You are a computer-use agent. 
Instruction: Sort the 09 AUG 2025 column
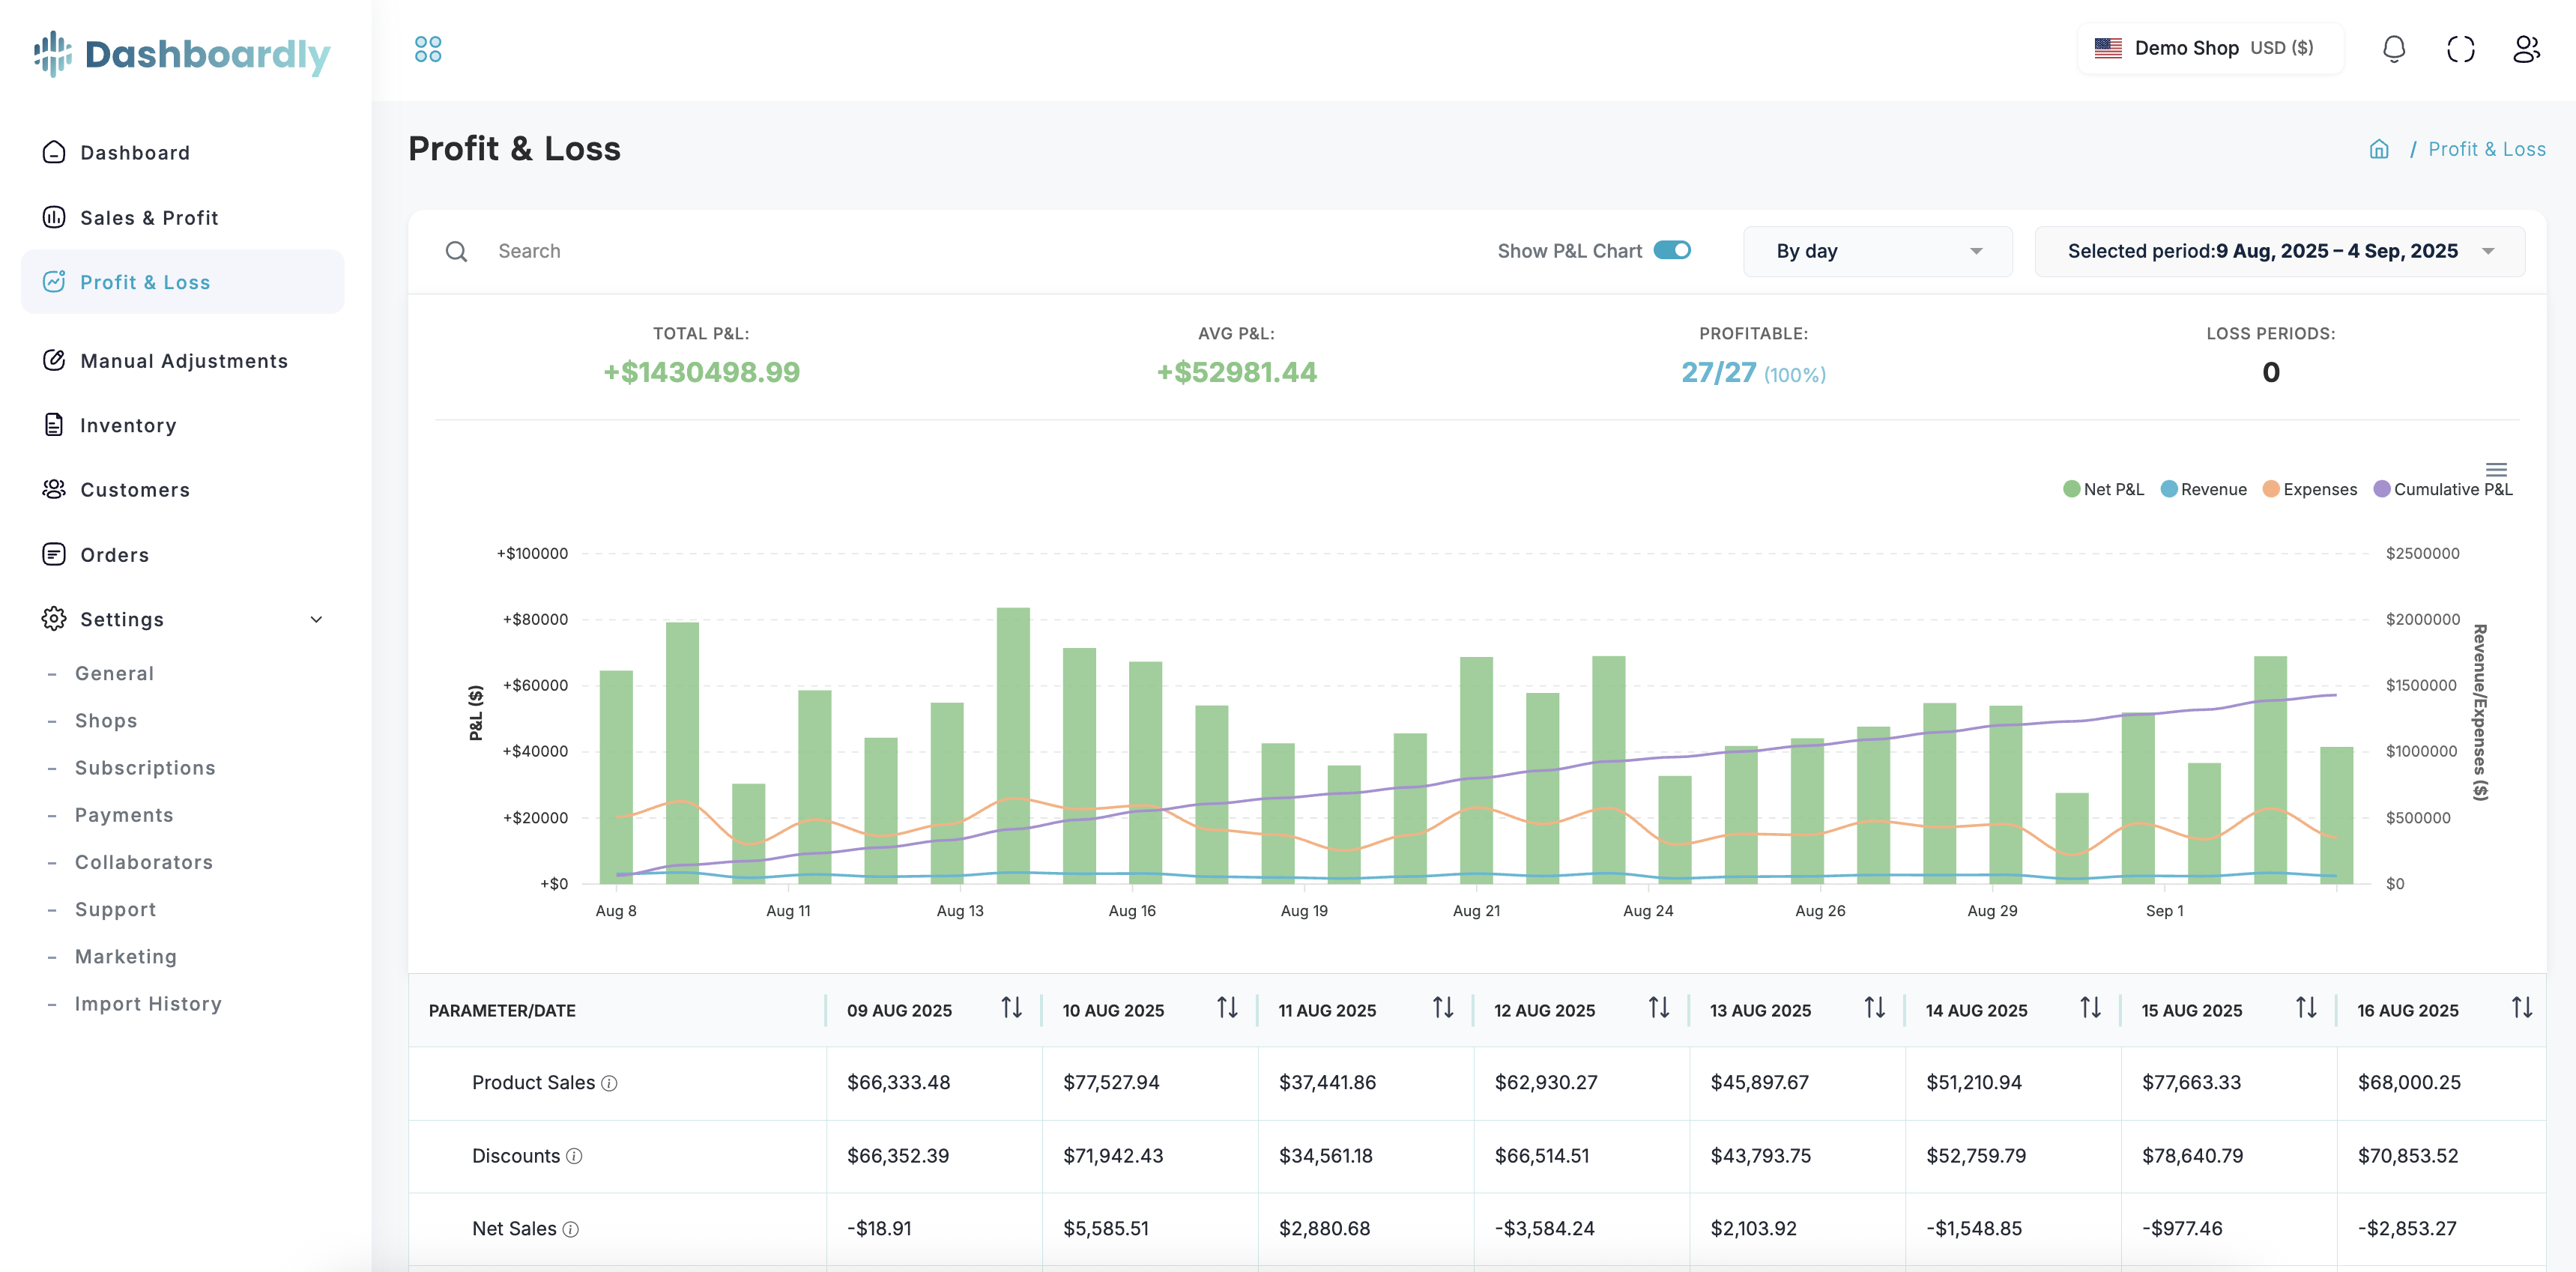tap(1011, 1008)
